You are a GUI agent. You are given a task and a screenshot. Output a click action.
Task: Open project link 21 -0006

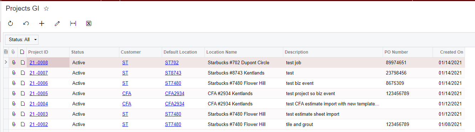pos(38,83)
